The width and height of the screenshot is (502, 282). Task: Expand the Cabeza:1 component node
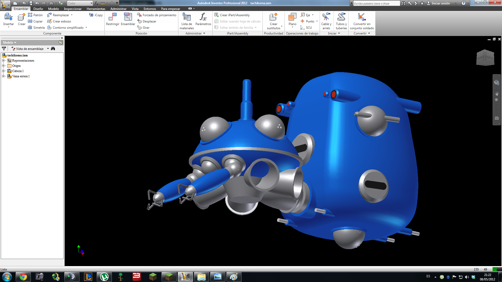3,71
